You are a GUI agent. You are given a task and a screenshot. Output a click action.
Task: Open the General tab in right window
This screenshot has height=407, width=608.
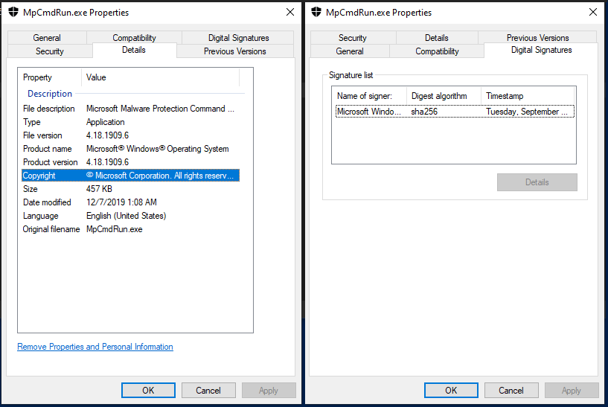350,51
